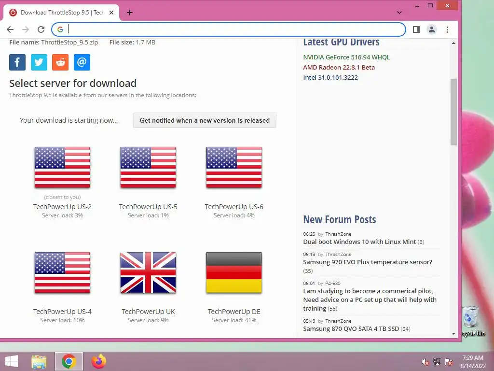Click the TechPowerUp UK server name

[148, 312]
